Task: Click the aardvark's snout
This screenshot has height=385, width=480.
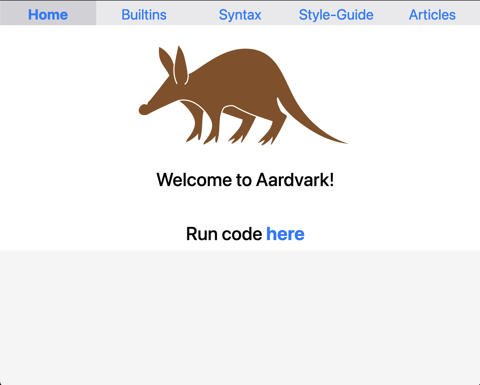Action: tap(145, 109)
